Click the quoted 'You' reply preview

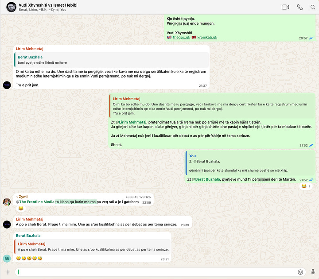click(250, 163)
